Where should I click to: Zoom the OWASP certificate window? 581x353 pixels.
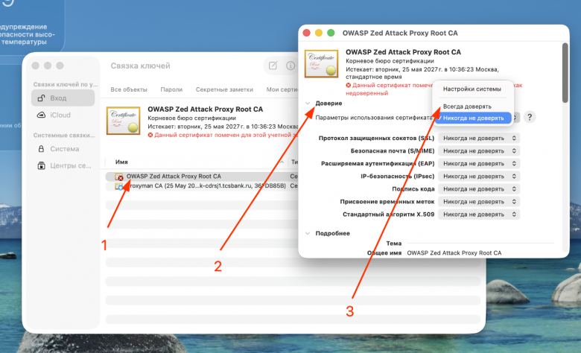[331, 33]
